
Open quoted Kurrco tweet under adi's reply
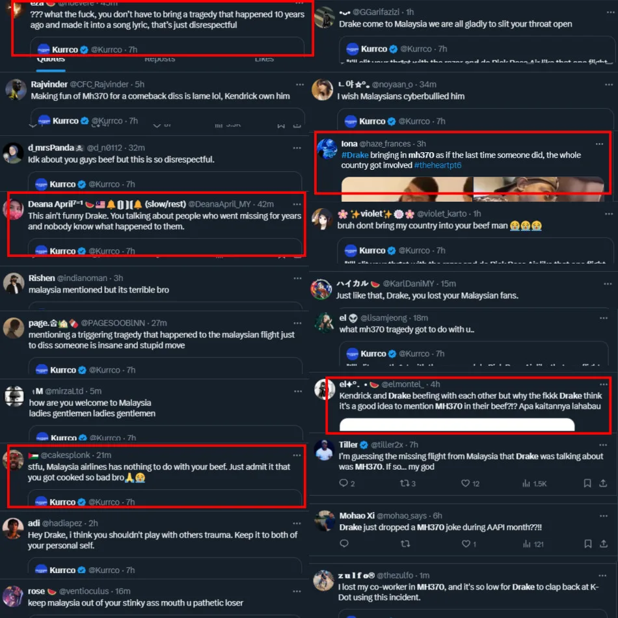pyautogui.click(x=165, y=567)
